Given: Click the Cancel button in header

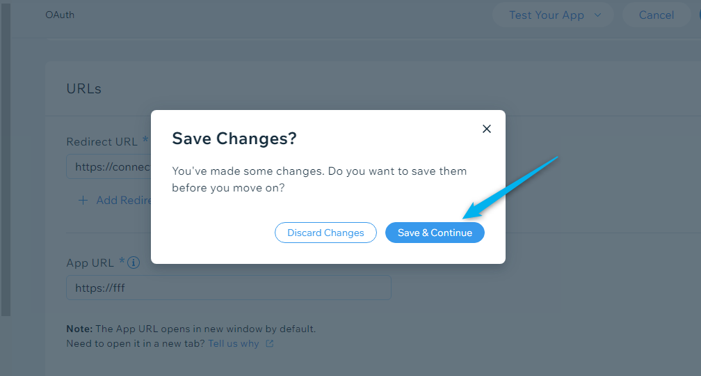Looking at the screenshot, I should tap(656, 15).
